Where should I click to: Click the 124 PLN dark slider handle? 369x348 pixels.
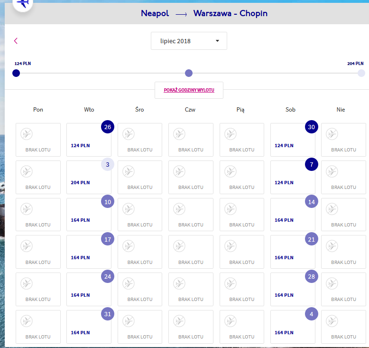tap(16, 73)
